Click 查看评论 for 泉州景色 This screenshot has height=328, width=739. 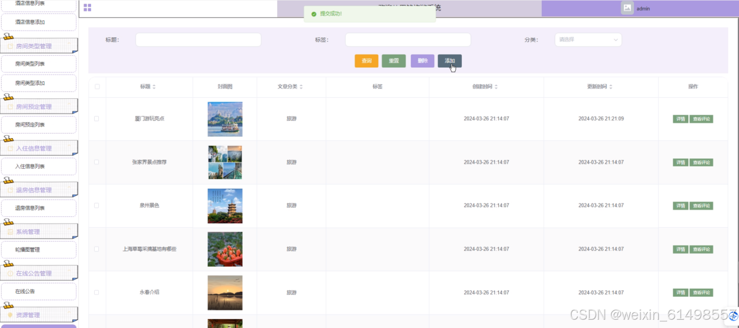tap(701, 206)
